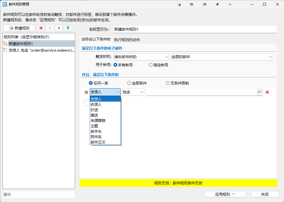Move rule down with blue arrow icon

coord(59,28)
